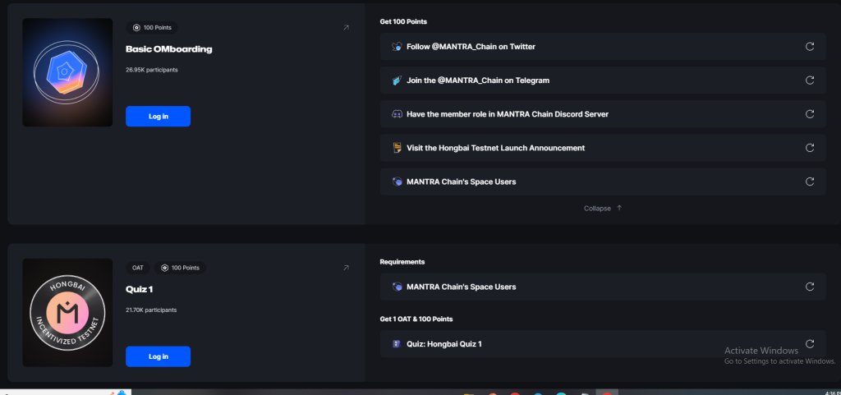Open the Join the @MANTRA_Chain on Telegram task

(603, 80)
